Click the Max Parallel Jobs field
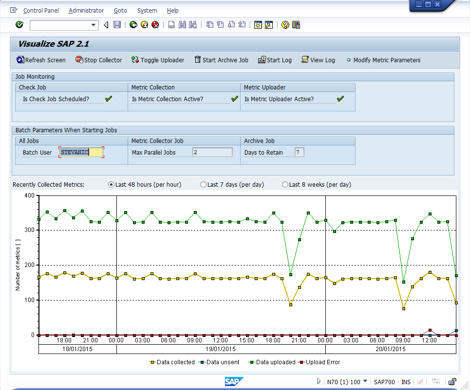 coord(212,152)
